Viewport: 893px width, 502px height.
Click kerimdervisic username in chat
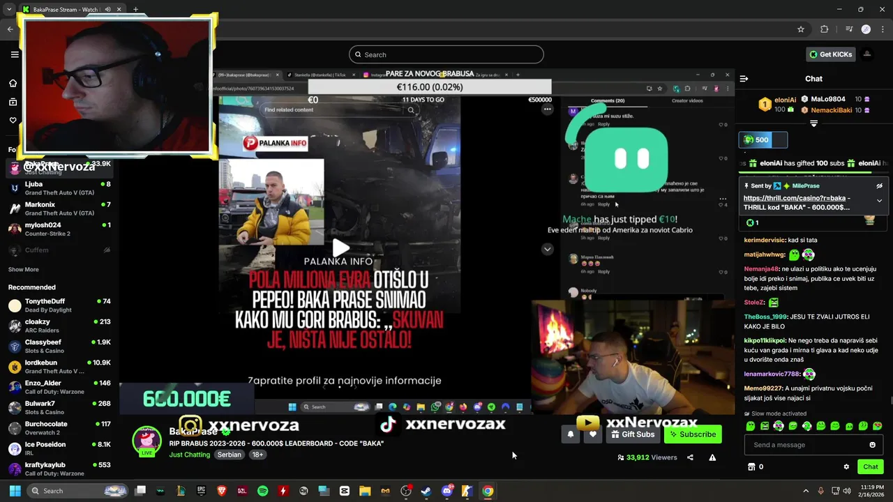coord(765,239)
